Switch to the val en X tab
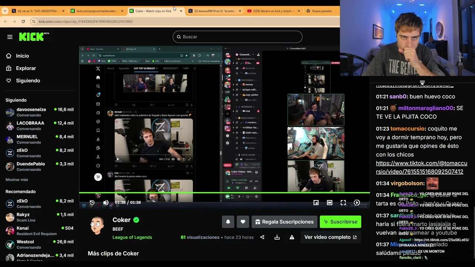 [x=38, y=11]
